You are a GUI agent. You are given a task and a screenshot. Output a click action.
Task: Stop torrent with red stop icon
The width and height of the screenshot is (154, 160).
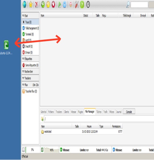53,5
